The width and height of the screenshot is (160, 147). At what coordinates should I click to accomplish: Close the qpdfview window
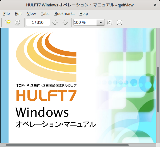[155, 5]
